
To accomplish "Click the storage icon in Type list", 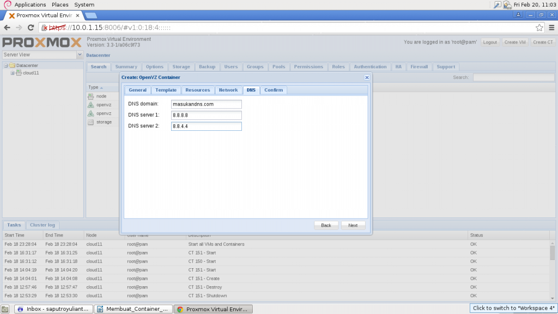I will 91,122.
